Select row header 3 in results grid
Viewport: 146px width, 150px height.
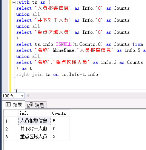tap(11, 136)
